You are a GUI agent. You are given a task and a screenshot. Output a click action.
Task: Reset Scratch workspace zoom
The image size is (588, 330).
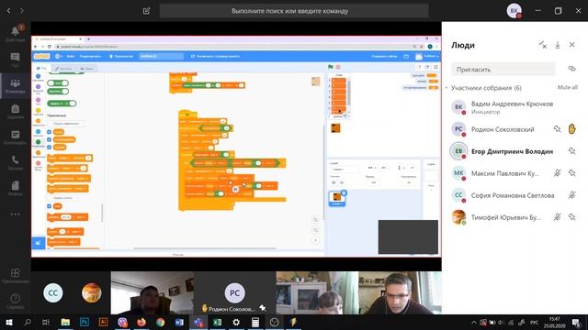point(316,240)
